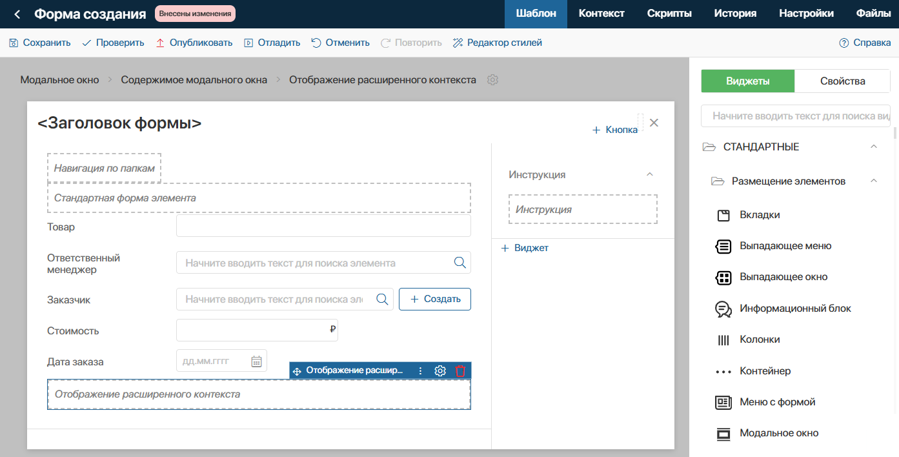Collapse the СТАНДАРТНЫЕ widget group
Viewport: 899px width, 457px height.
874,147
